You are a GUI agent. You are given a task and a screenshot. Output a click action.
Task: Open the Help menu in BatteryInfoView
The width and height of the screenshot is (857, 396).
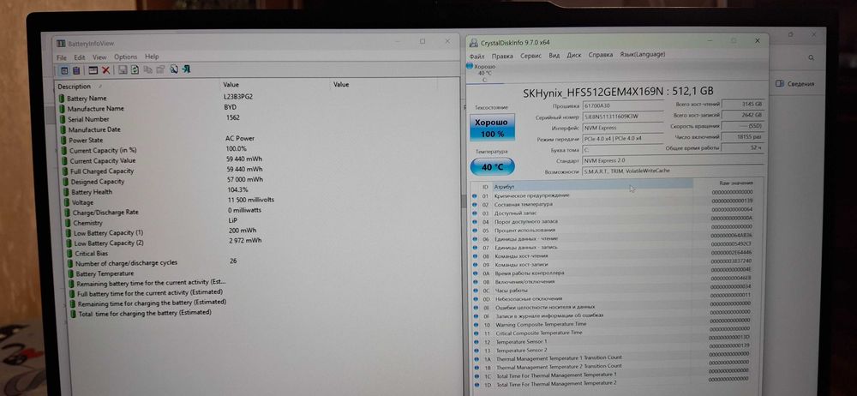152,57
